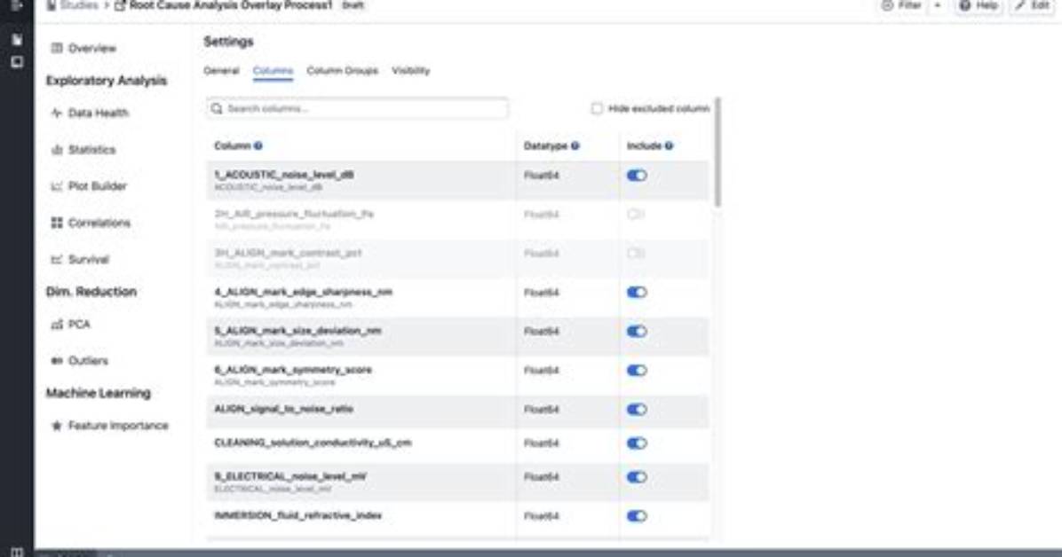1062x557 pixels.
Task: Click the study icon before the Root Cause Analysis title
Action: (x=120, y=5)
